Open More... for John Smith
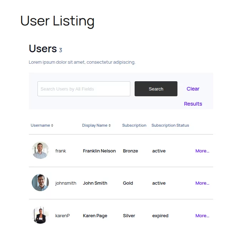This screenshot has height=243, width=236. pyautogui.click(x=202, y=183)
